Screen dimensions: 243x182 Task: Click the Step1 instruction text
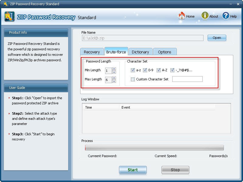coord(37,101)
